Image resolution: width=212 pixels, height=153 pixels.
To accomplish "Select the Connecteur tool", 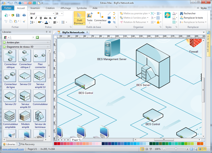I will click(100, 18).
